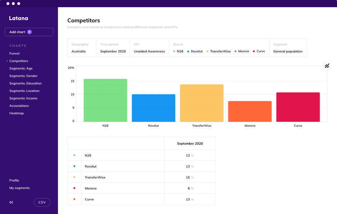Go to Segments: Age chart
The width and height of the screenshot is (337, 214).
coord(21,69)
